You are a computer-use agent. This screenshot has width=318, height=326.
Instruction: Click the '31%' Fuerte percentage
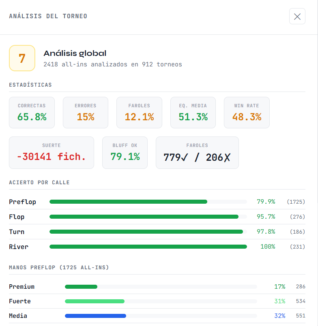(280, 301)
